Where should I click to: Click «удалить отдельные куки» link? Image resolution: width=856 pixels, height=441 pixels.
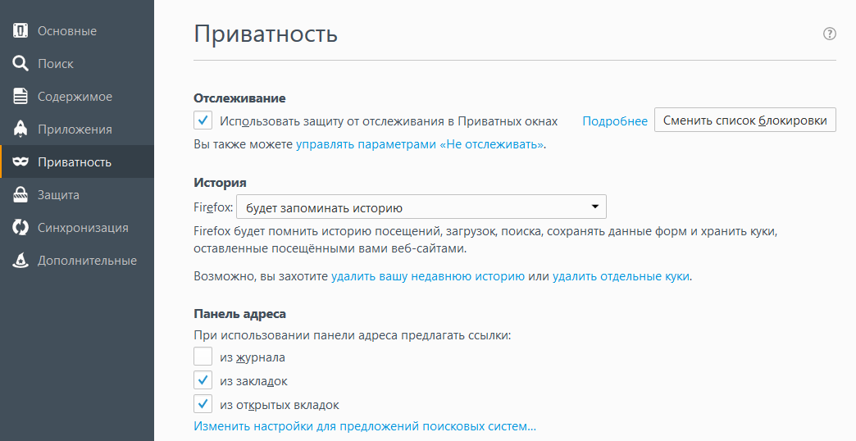coord(621,276)
